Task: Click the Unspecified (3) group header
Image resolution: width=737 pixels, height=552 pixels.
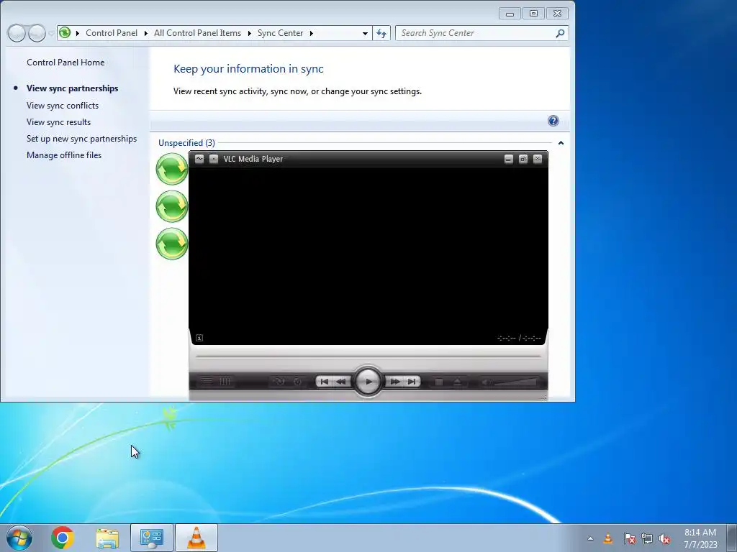Action: tap(186, 143)
